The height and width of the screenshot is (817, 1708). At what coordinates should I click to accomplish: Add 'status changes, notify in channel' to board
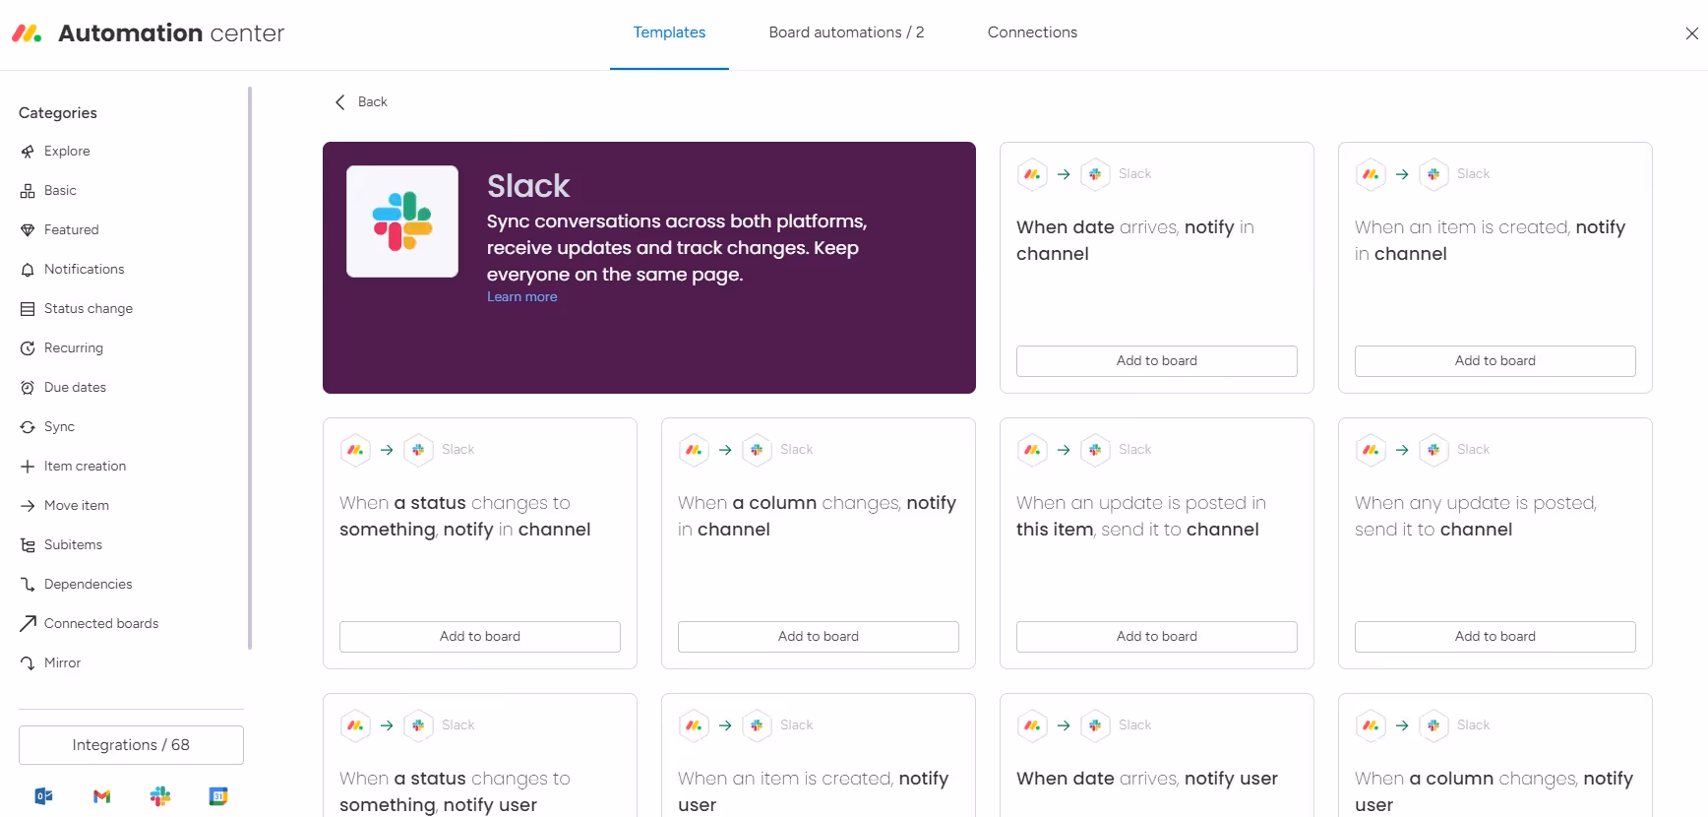tap(479, 637)
